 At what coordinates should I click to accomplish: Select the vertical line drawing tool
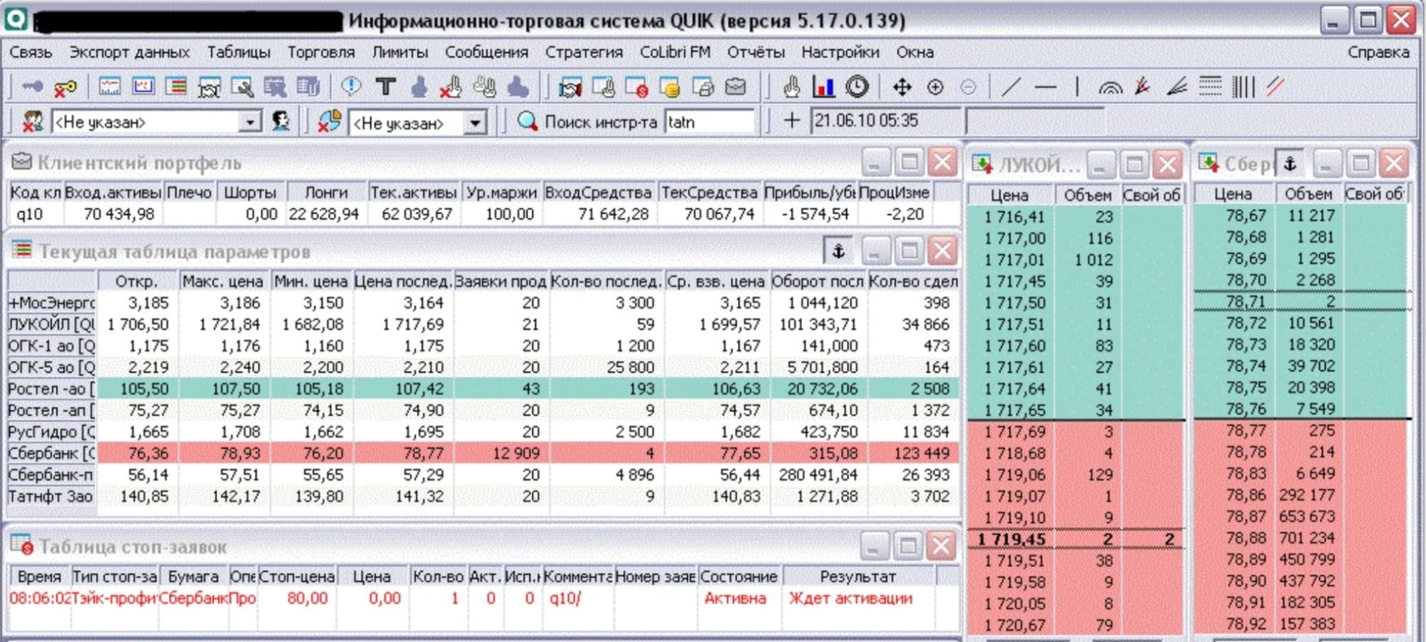click(x=1077, y=87)
